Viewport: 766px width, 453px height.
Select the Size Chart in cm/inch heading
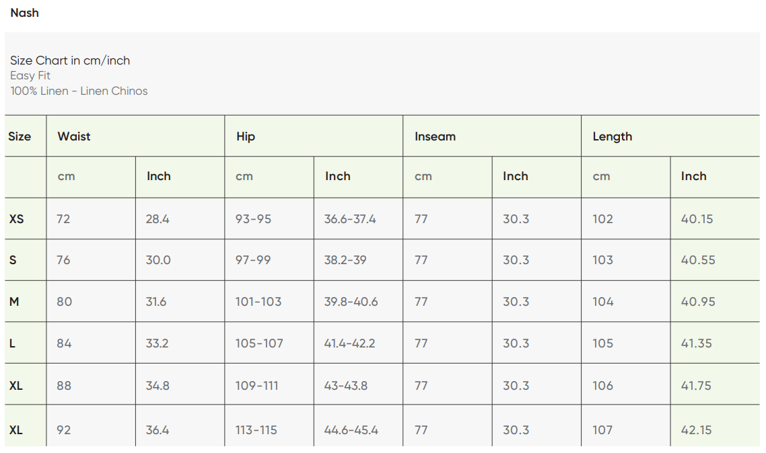pyautogui.click(x=70, y=60)
